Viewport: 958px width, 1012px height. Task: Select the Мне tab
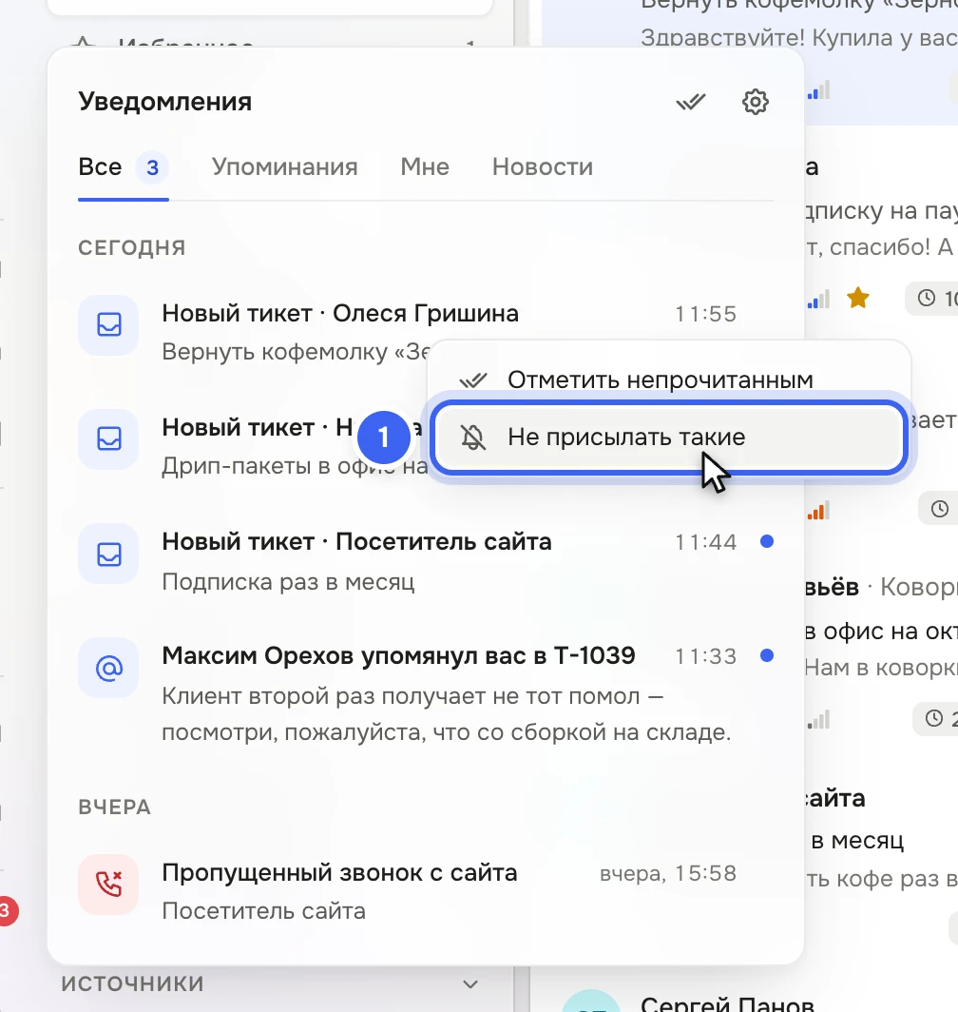(x=425, y=167)
